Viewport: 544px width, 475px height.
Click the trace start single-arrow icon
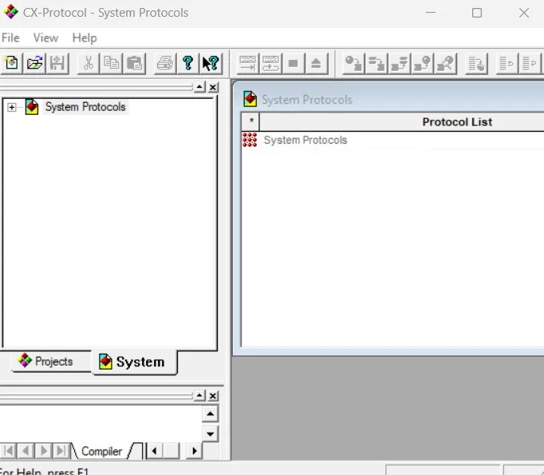click(x=248, y=64)
